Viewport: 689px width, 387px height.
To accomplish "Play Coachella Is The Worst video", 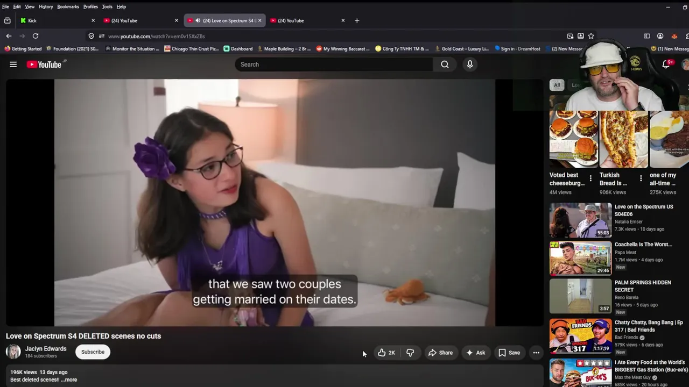I will [580, 258].
